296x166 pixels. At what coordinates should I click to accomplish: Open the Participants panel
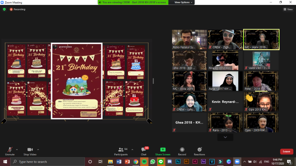click(x=121, y=151)
